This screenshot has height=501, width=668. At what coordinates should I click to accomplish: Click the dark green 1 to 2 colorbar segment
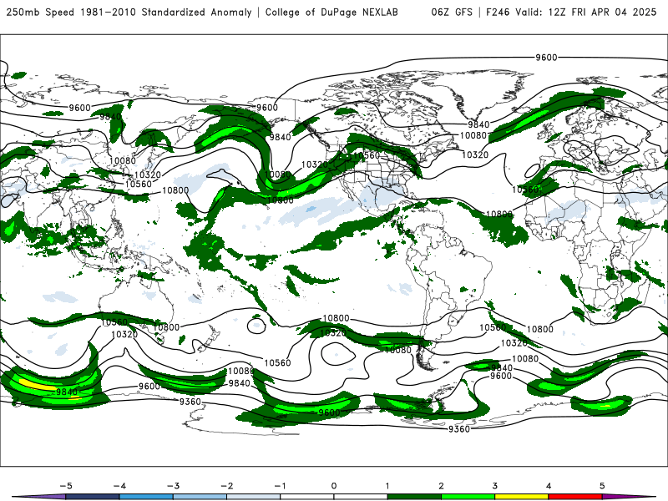(x=414, y=497)
